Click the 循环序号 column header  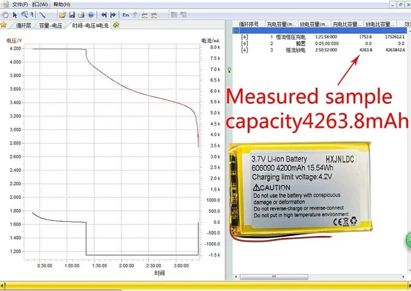tap(249, 24)
